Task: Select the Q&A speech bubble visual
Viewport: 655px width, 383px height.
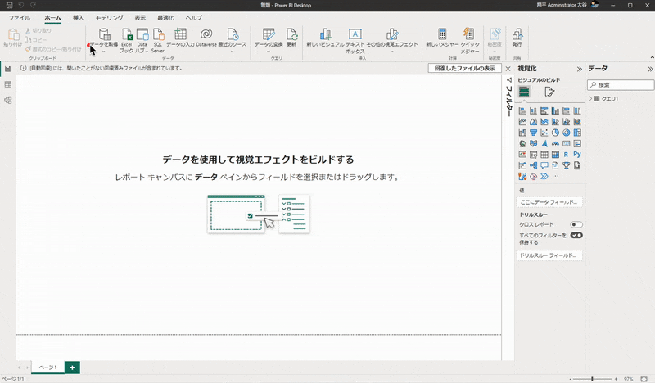Action: tap(544, 165)
